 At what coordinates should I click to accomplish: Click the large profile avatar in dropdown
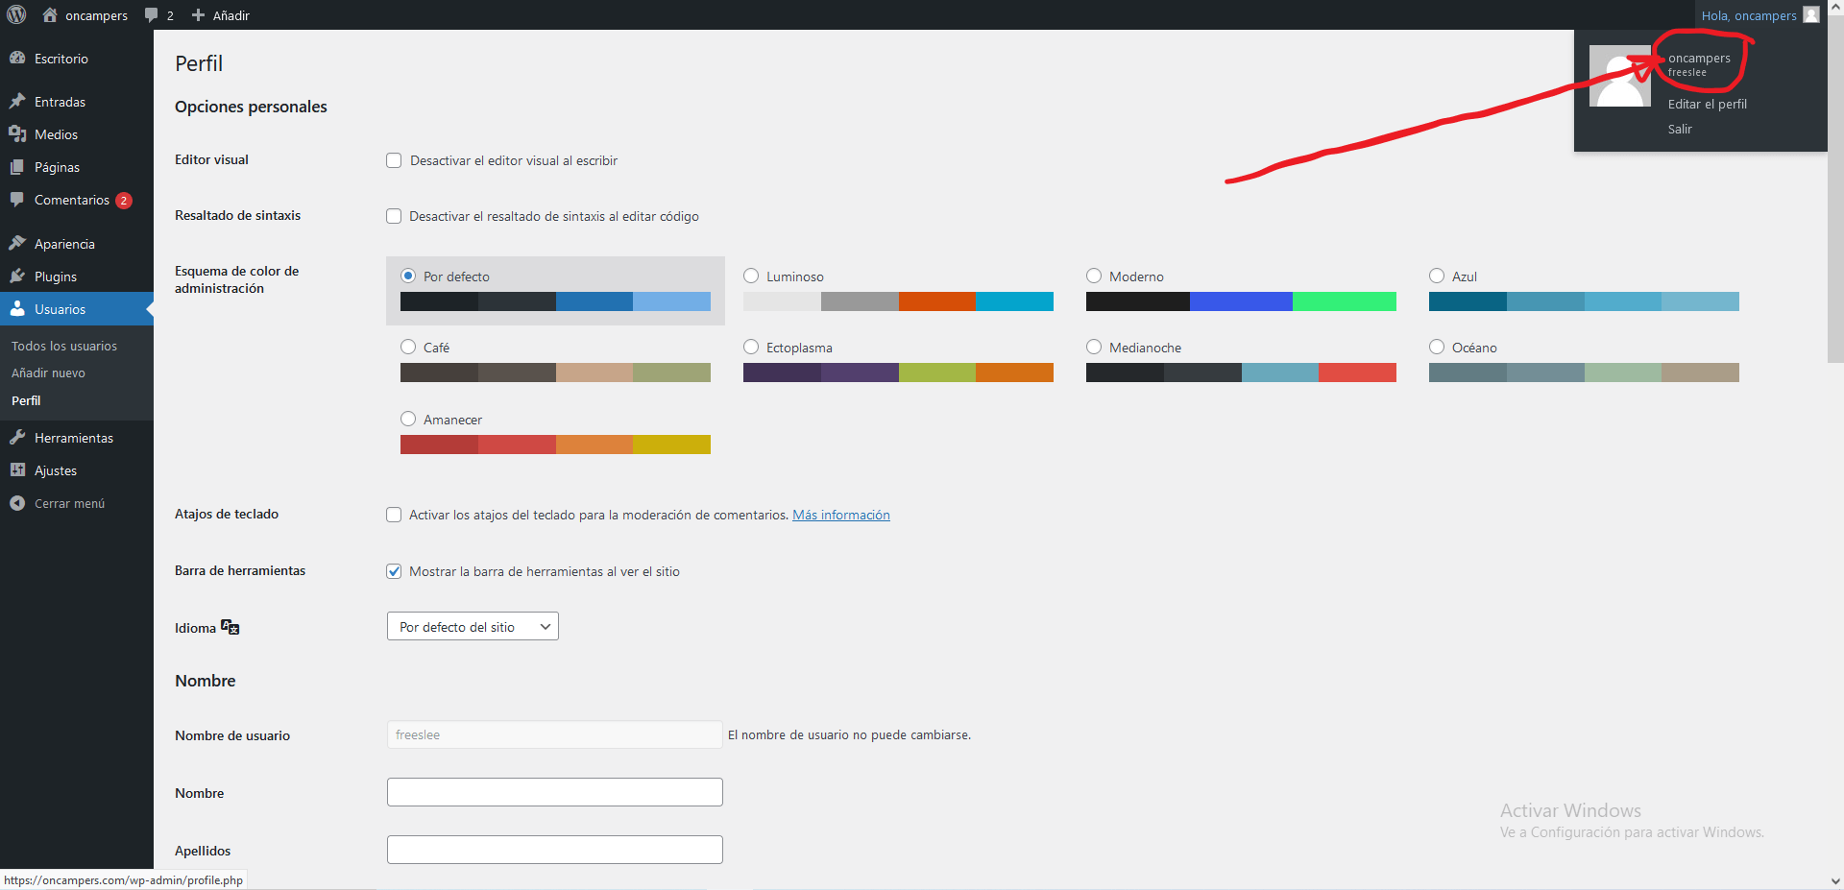pos(1620,76)
